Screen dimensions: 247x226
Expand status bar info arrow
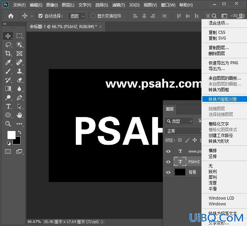click(x=102, y=222)
